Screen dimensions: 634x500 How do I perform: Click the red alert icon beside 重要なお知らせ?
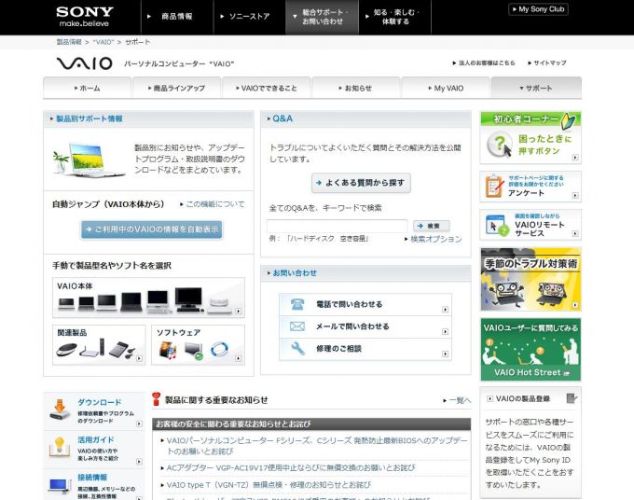pos(156,399)
